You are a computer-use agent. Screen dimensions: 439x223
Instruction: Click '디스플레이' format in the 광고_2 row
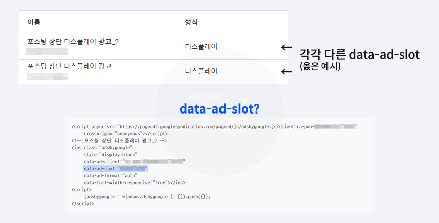click(x=201, y=46)
